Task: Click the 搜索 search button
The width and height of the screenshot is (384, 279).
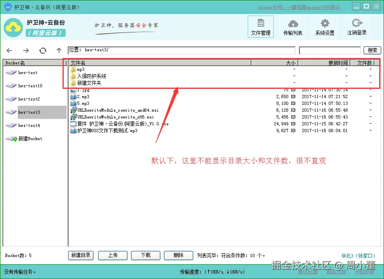Action: 372,50
